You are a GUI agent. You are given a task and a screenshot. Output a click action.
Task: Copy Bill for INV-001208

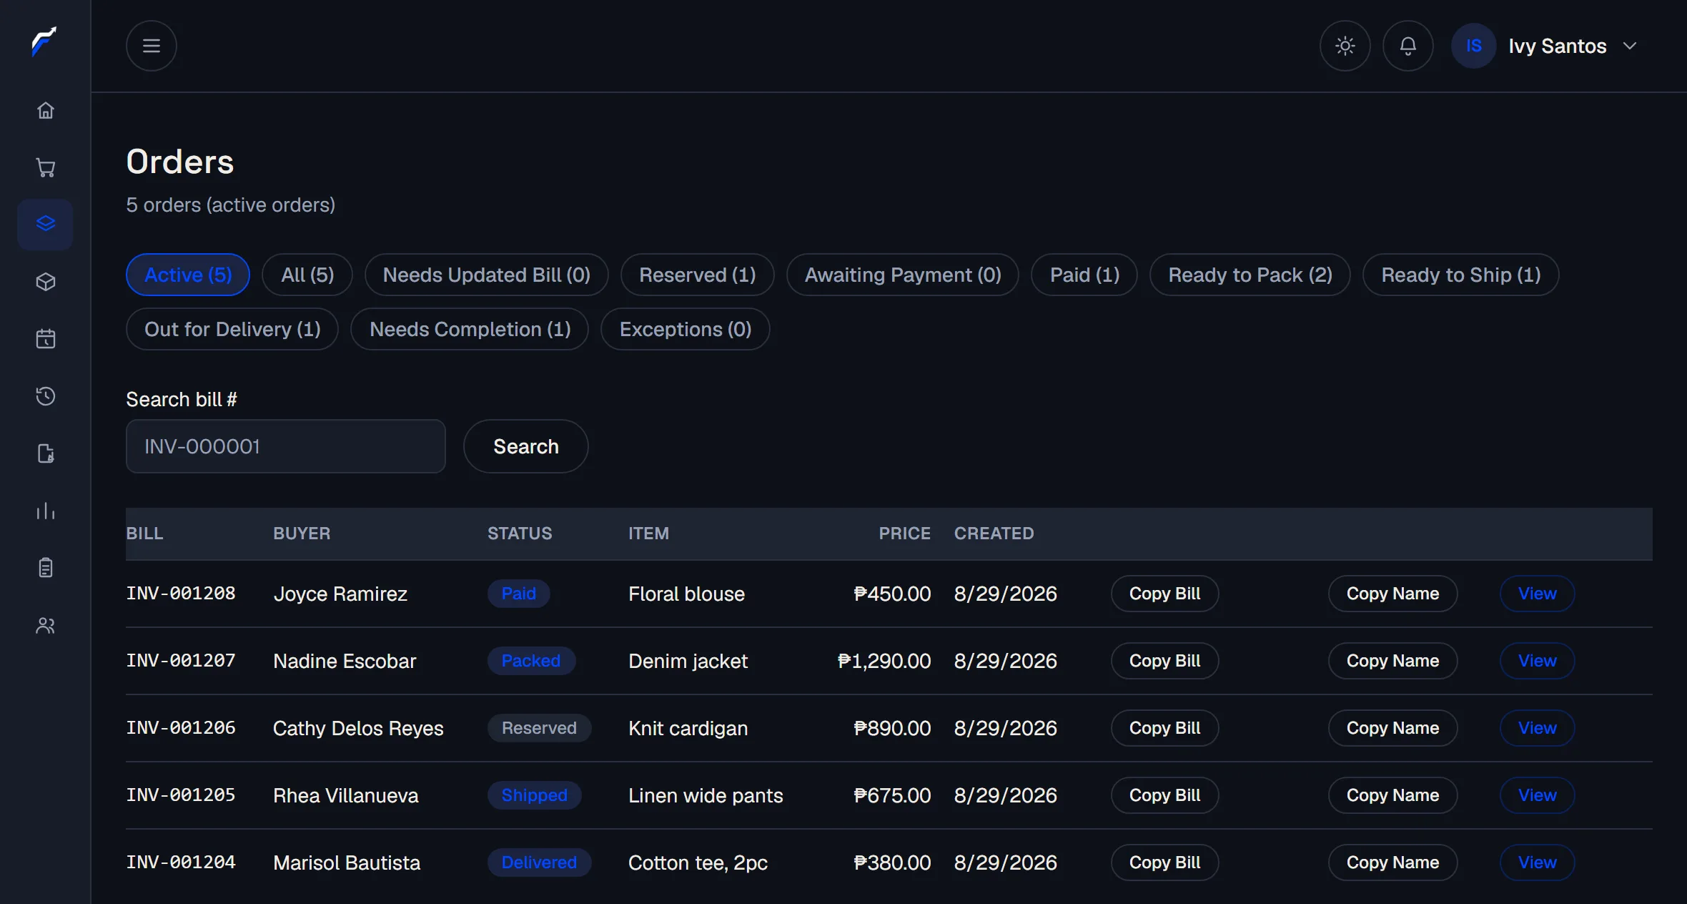point(1164,594)
